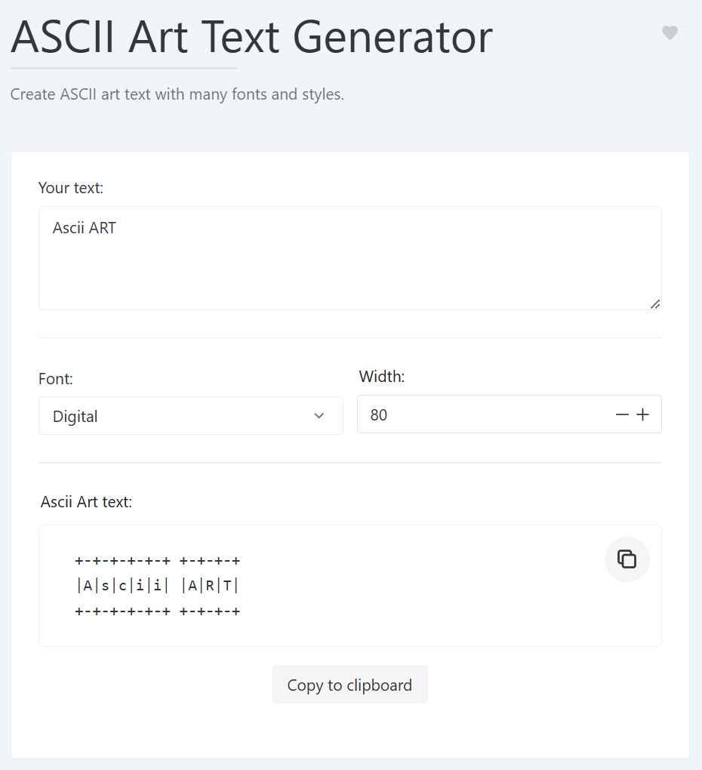Click inside the Your text textarea

coord(350,268)
